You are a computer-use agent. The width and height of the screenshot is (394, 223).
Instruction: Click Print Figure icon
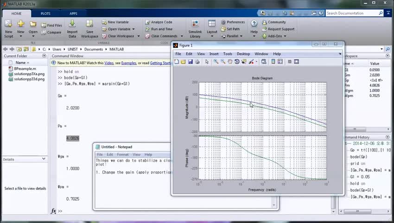coord(197,62)
